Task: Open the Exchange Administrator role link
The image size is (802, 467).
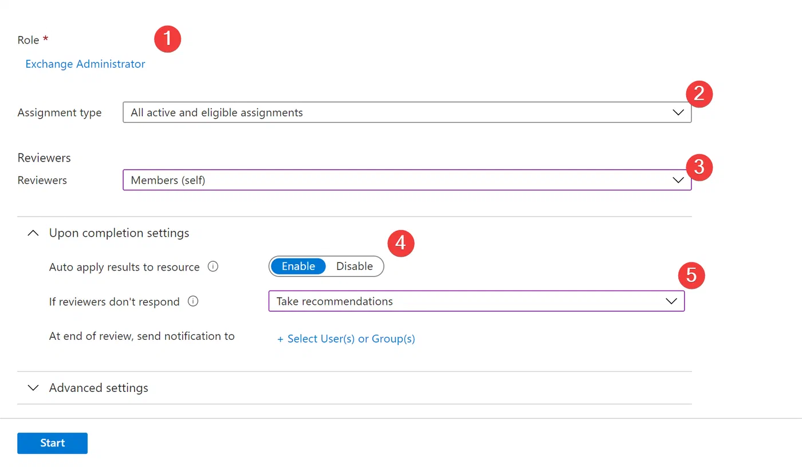Action: point(85,64)
